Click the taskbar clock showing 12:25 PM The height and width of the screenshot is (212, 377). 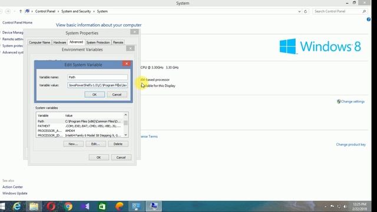click(360, 207)
